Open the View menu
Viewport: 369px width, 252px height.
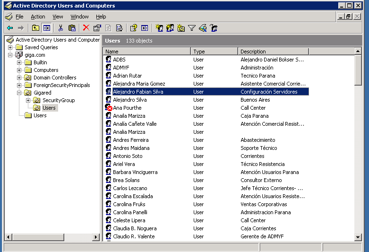coord(58,17)
